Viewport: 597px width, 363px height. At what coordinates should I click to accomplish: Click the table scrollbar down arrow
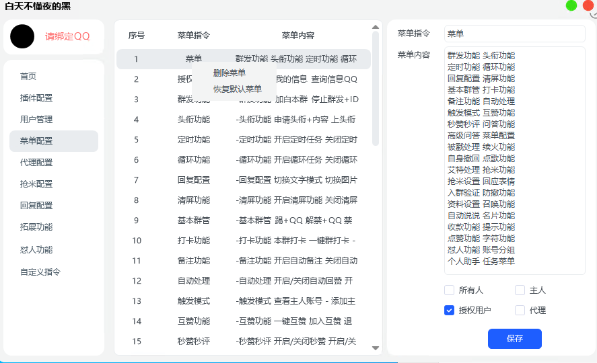[376, 348]
